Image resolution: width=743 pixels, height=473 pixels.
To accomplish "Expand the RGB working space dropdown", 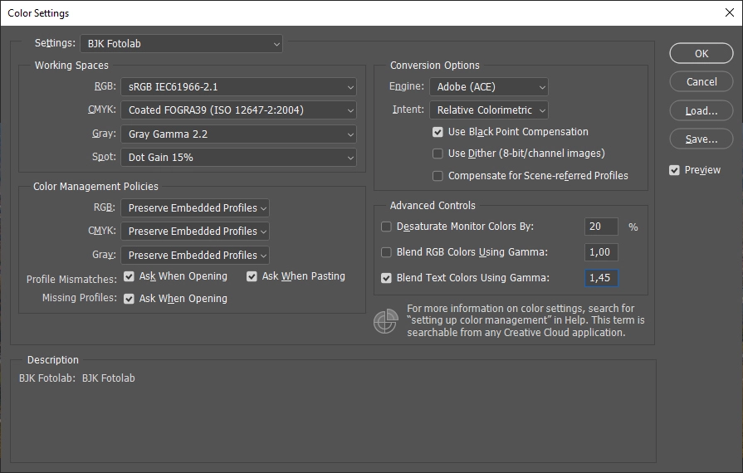I will pos(238,86).
